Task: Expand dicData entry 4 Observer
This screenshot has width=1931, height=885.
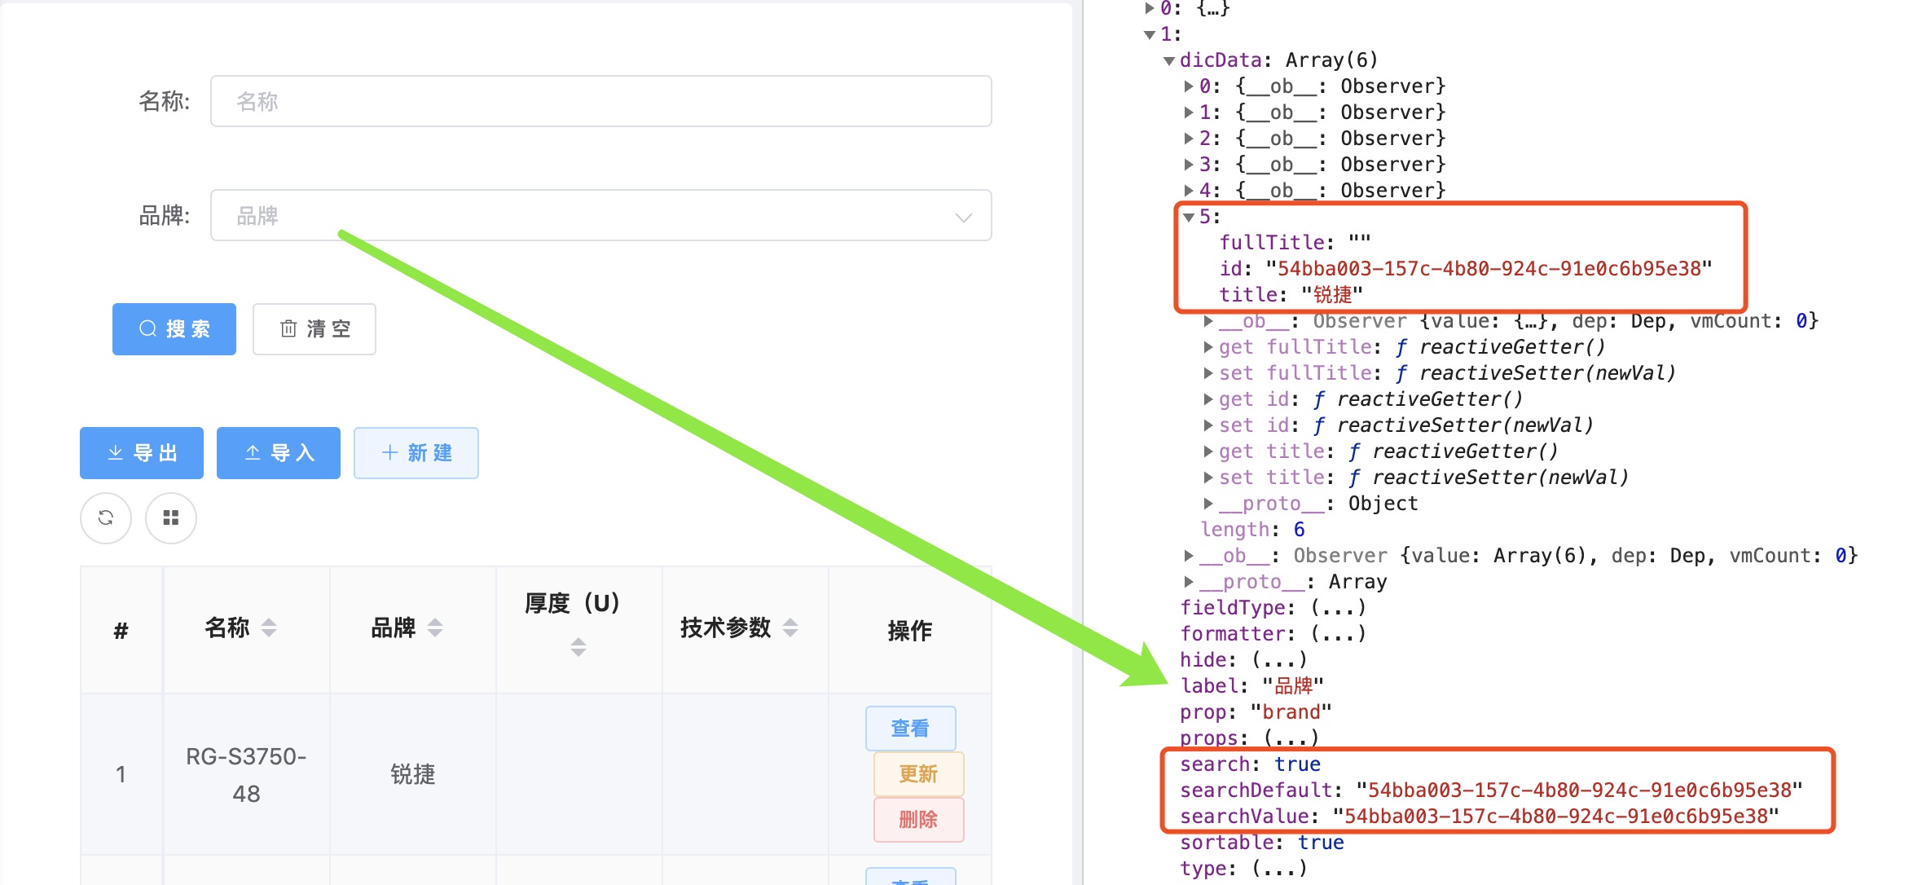Action: [1189, 191]
